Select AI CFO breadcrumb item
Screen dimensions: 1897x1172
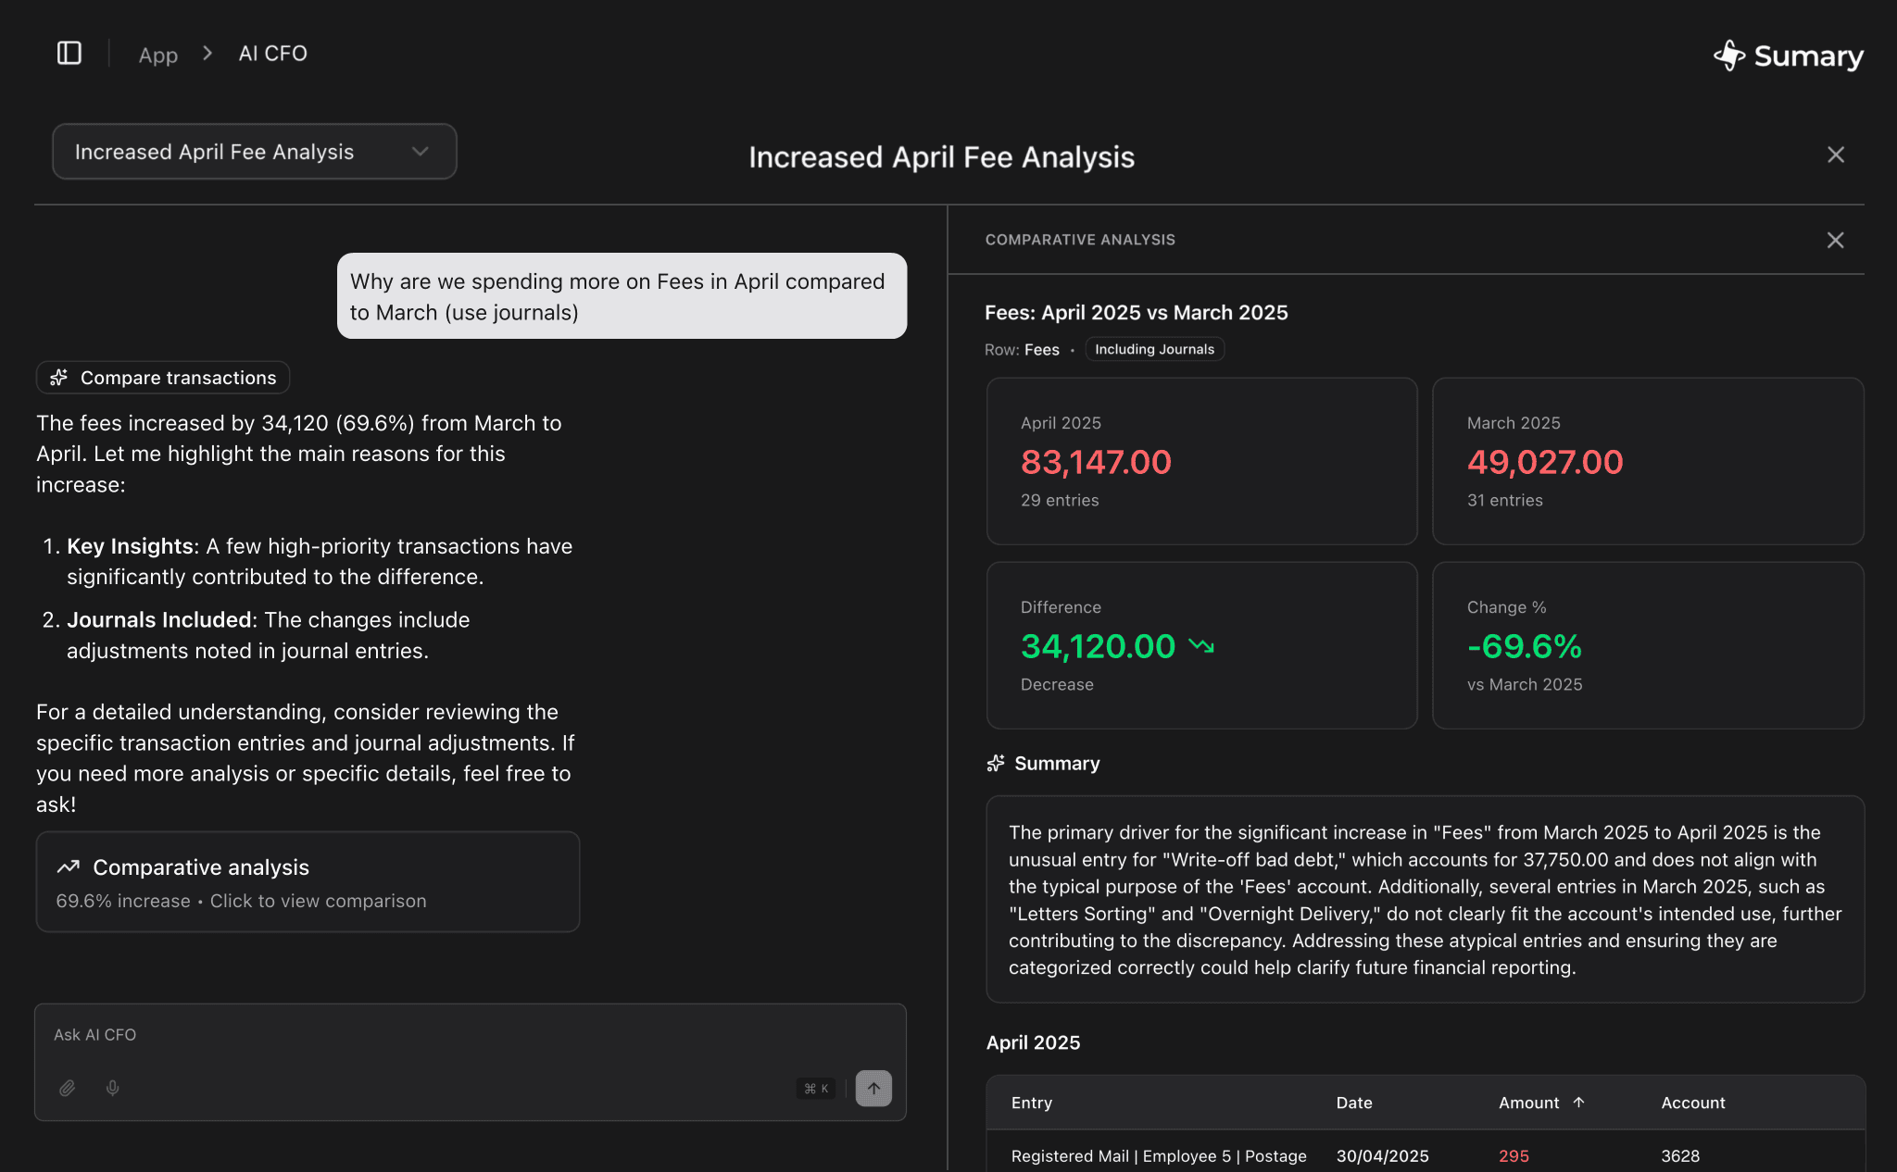(x=272, y=54)
